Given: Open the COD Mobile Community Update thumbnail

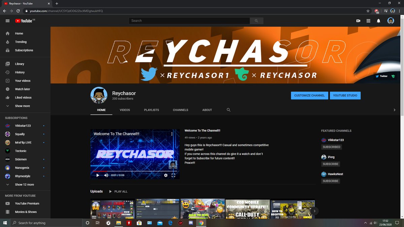Looking at the screenshot, I should click(247, 209).
